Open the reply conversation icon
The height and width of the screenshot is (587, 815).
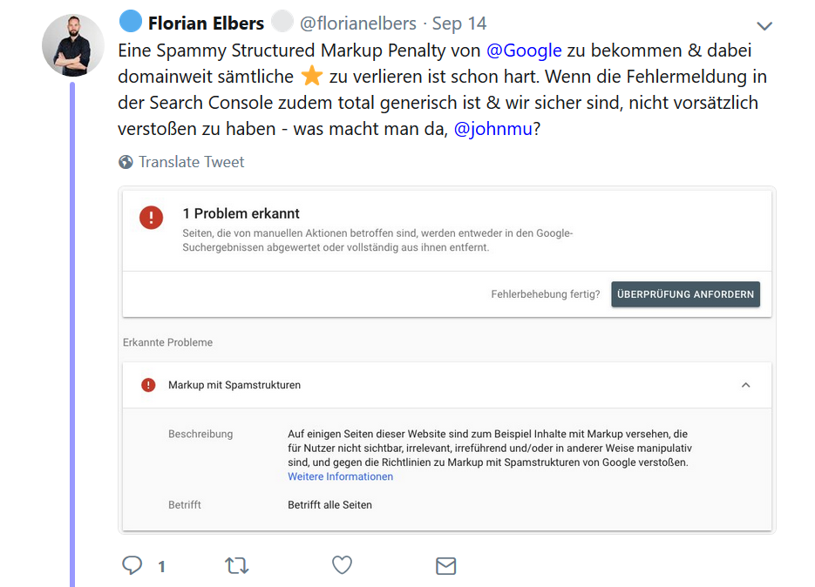coord(132,565)
